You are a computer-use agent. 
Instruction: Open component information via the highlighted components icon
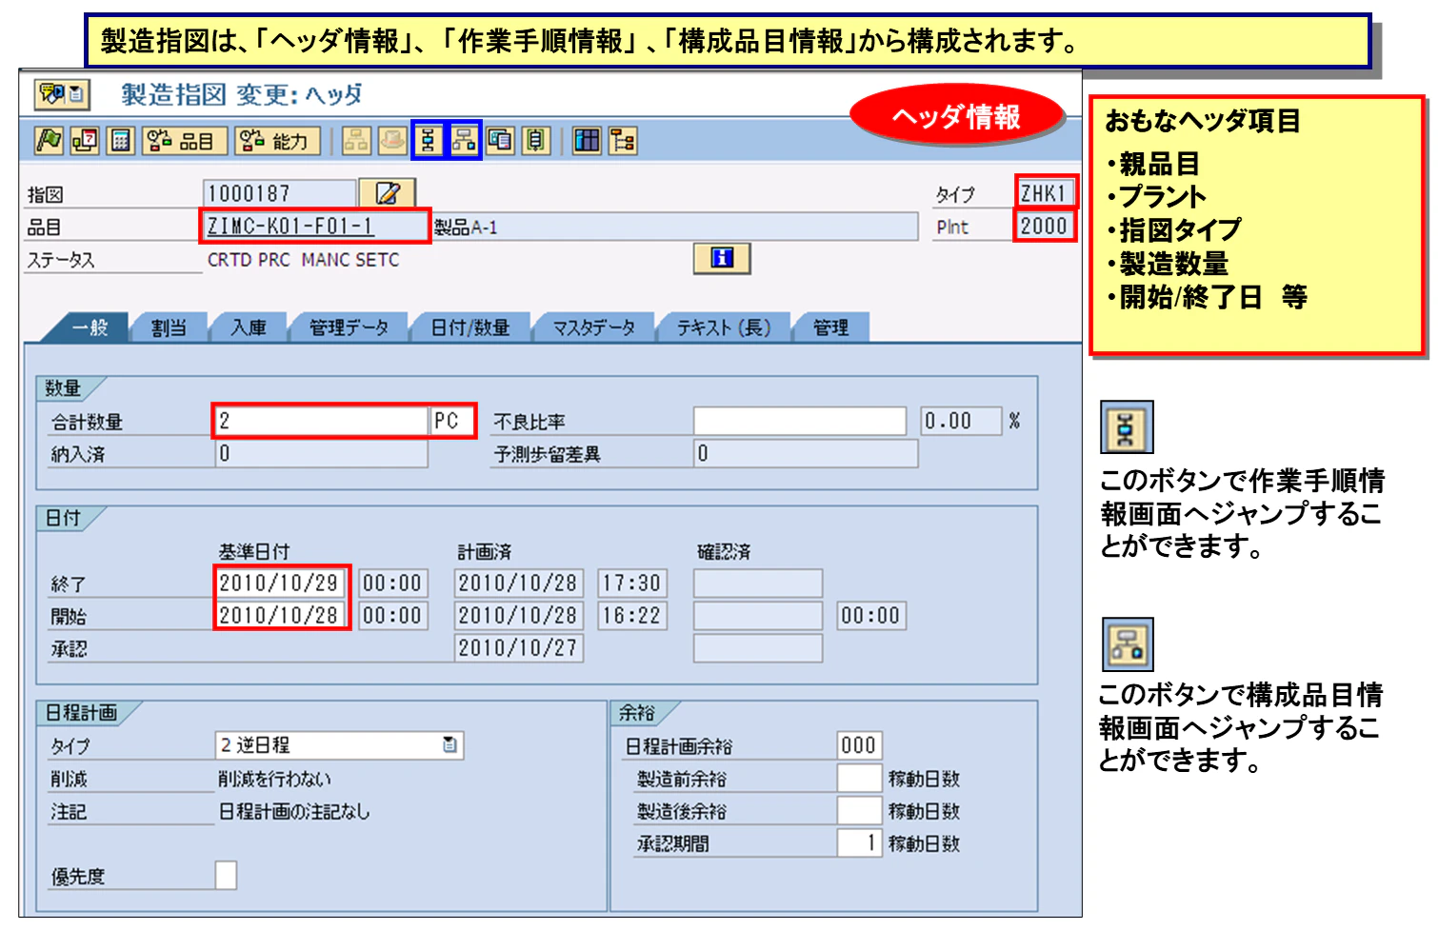[x=465, y=141]
